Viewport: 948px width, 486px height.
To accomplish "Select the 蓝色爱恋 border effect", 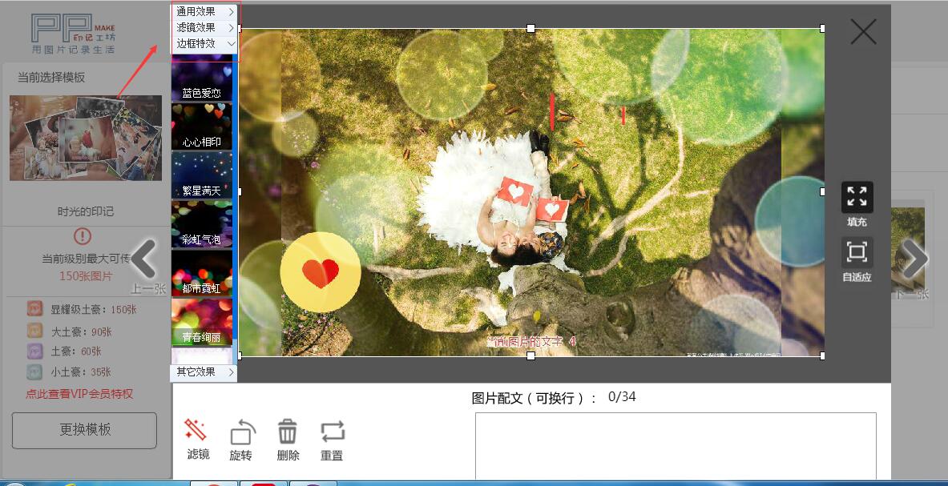I will 202,80.
